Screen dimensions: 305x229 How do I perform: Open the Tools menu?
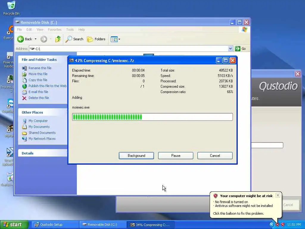(x=70, y=30)
